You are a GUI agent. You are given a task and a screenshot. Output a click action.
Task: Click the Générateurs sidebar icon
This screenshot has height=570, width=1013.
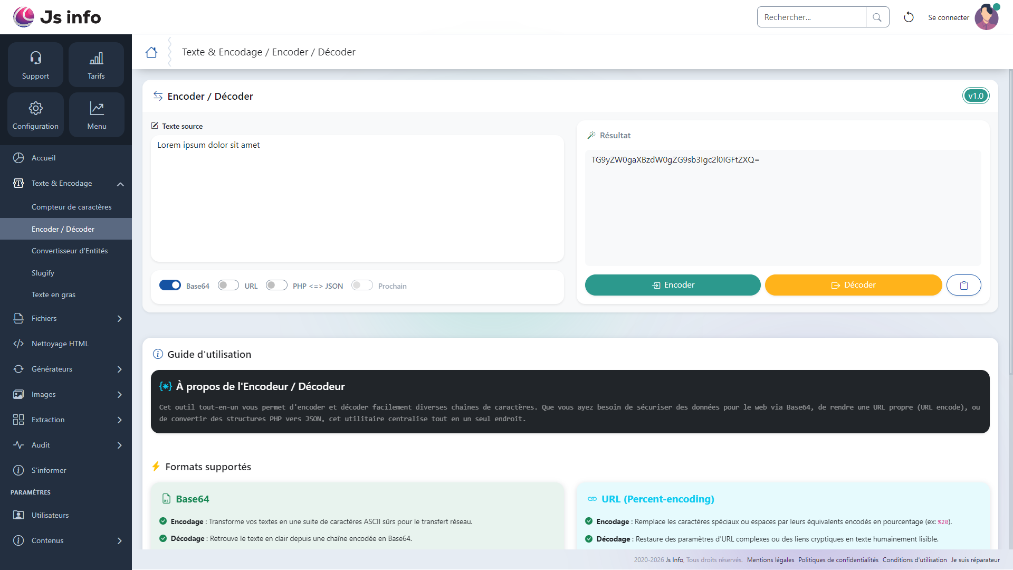[x=18, y=369]
